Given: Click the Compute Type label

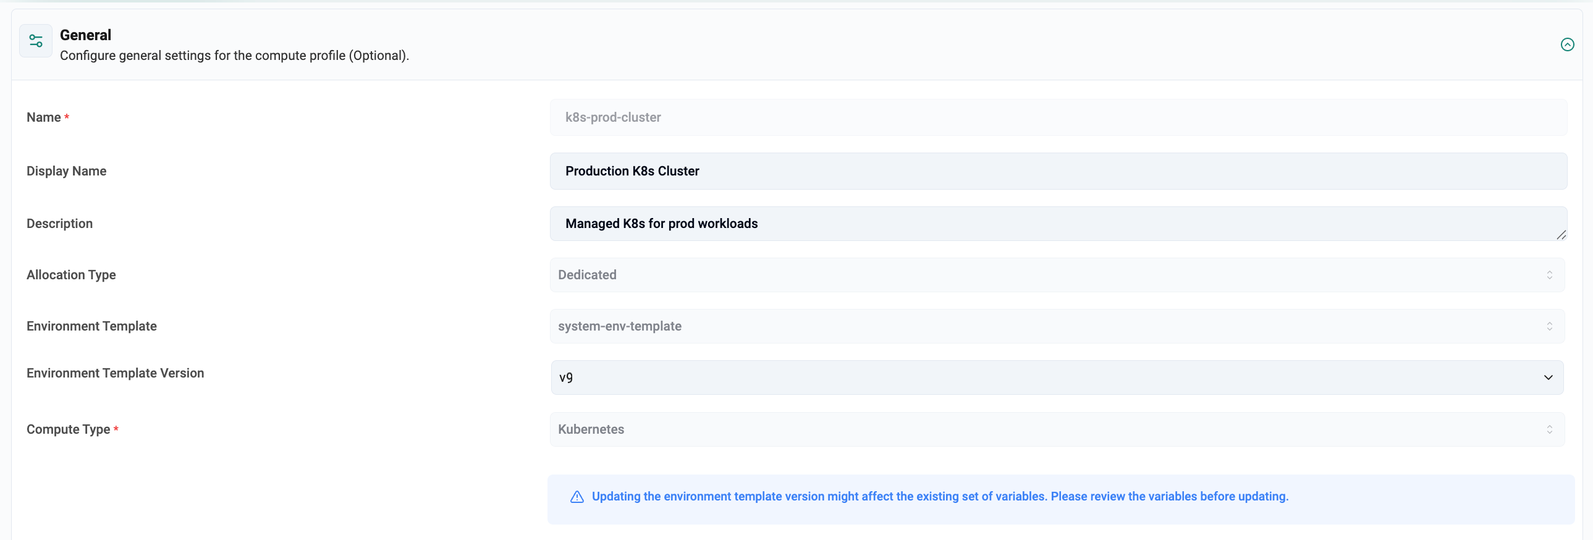Looking at the screenshot, I should tap(68, 429).
